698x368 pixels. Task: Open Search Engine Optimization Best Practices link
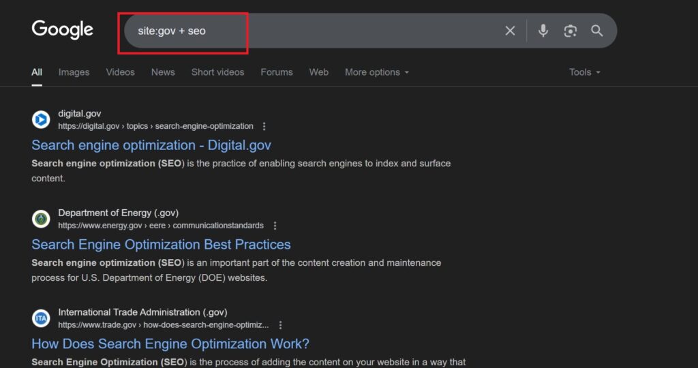point(161,244)
